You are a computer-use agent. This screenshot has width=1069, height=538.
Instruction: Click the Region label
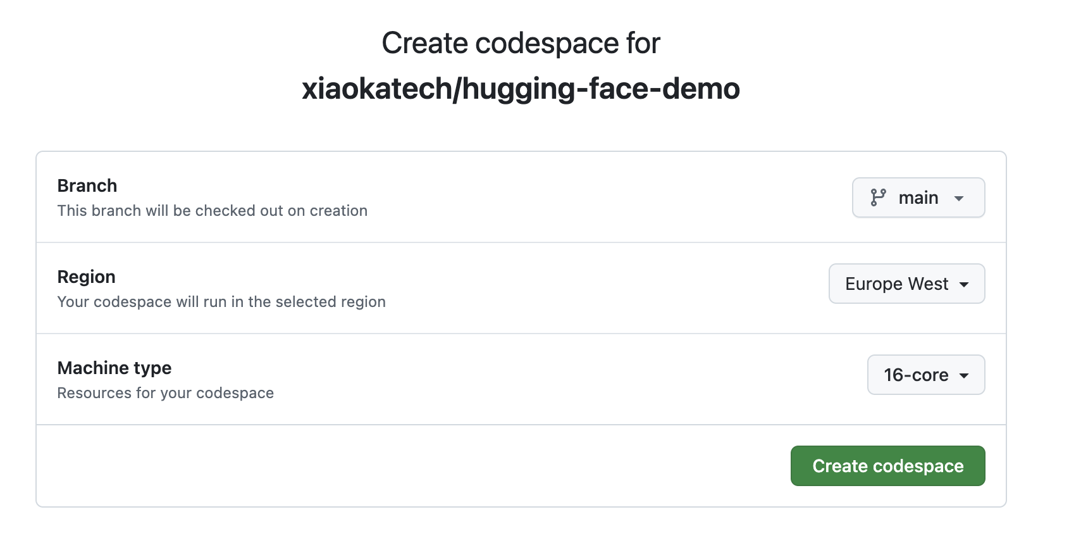pyautogui.click(x=87, y=277)
